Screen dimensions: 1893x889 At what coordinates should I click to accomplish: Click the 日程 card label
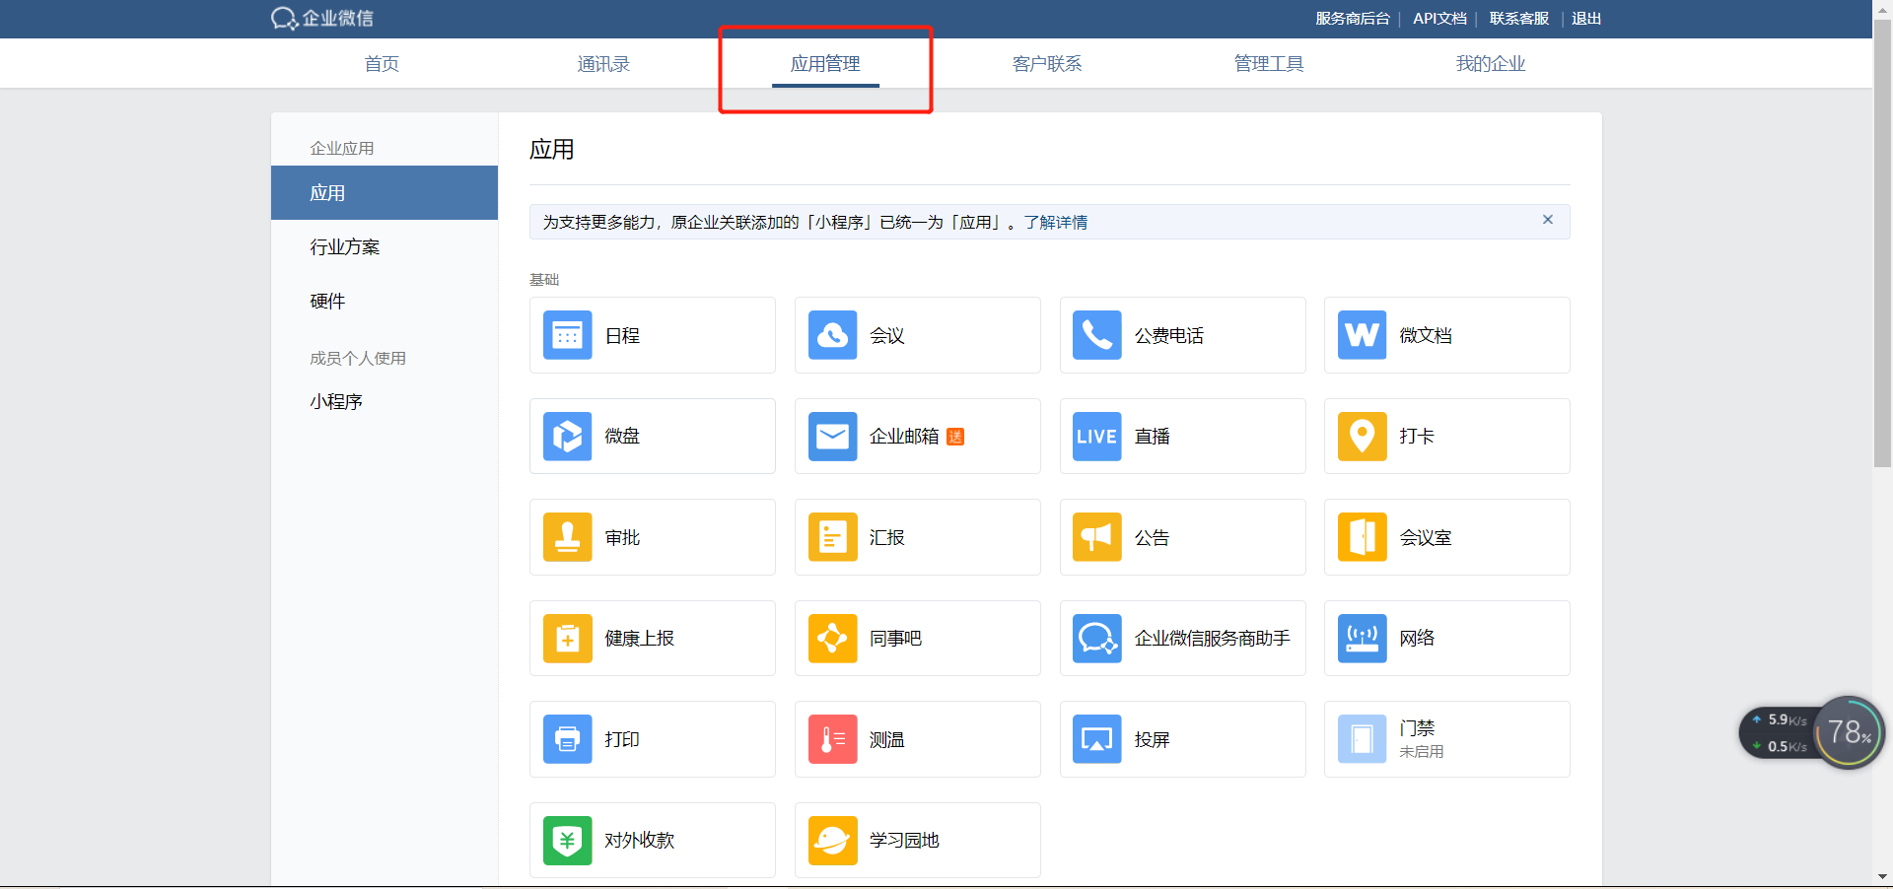click(622, 336)
